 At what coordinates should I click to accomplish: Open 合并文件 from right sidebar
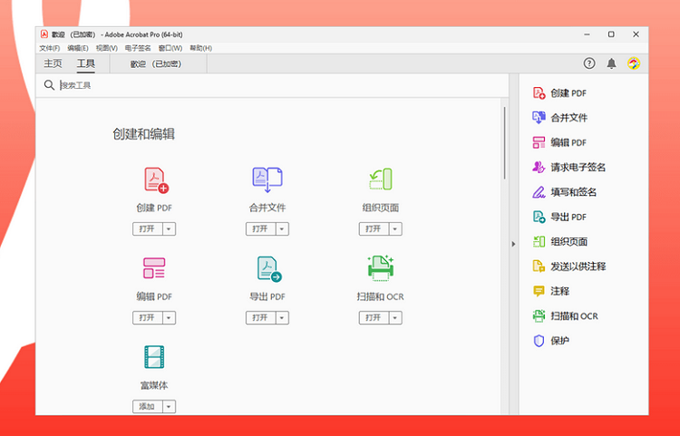tap(560, 118)
